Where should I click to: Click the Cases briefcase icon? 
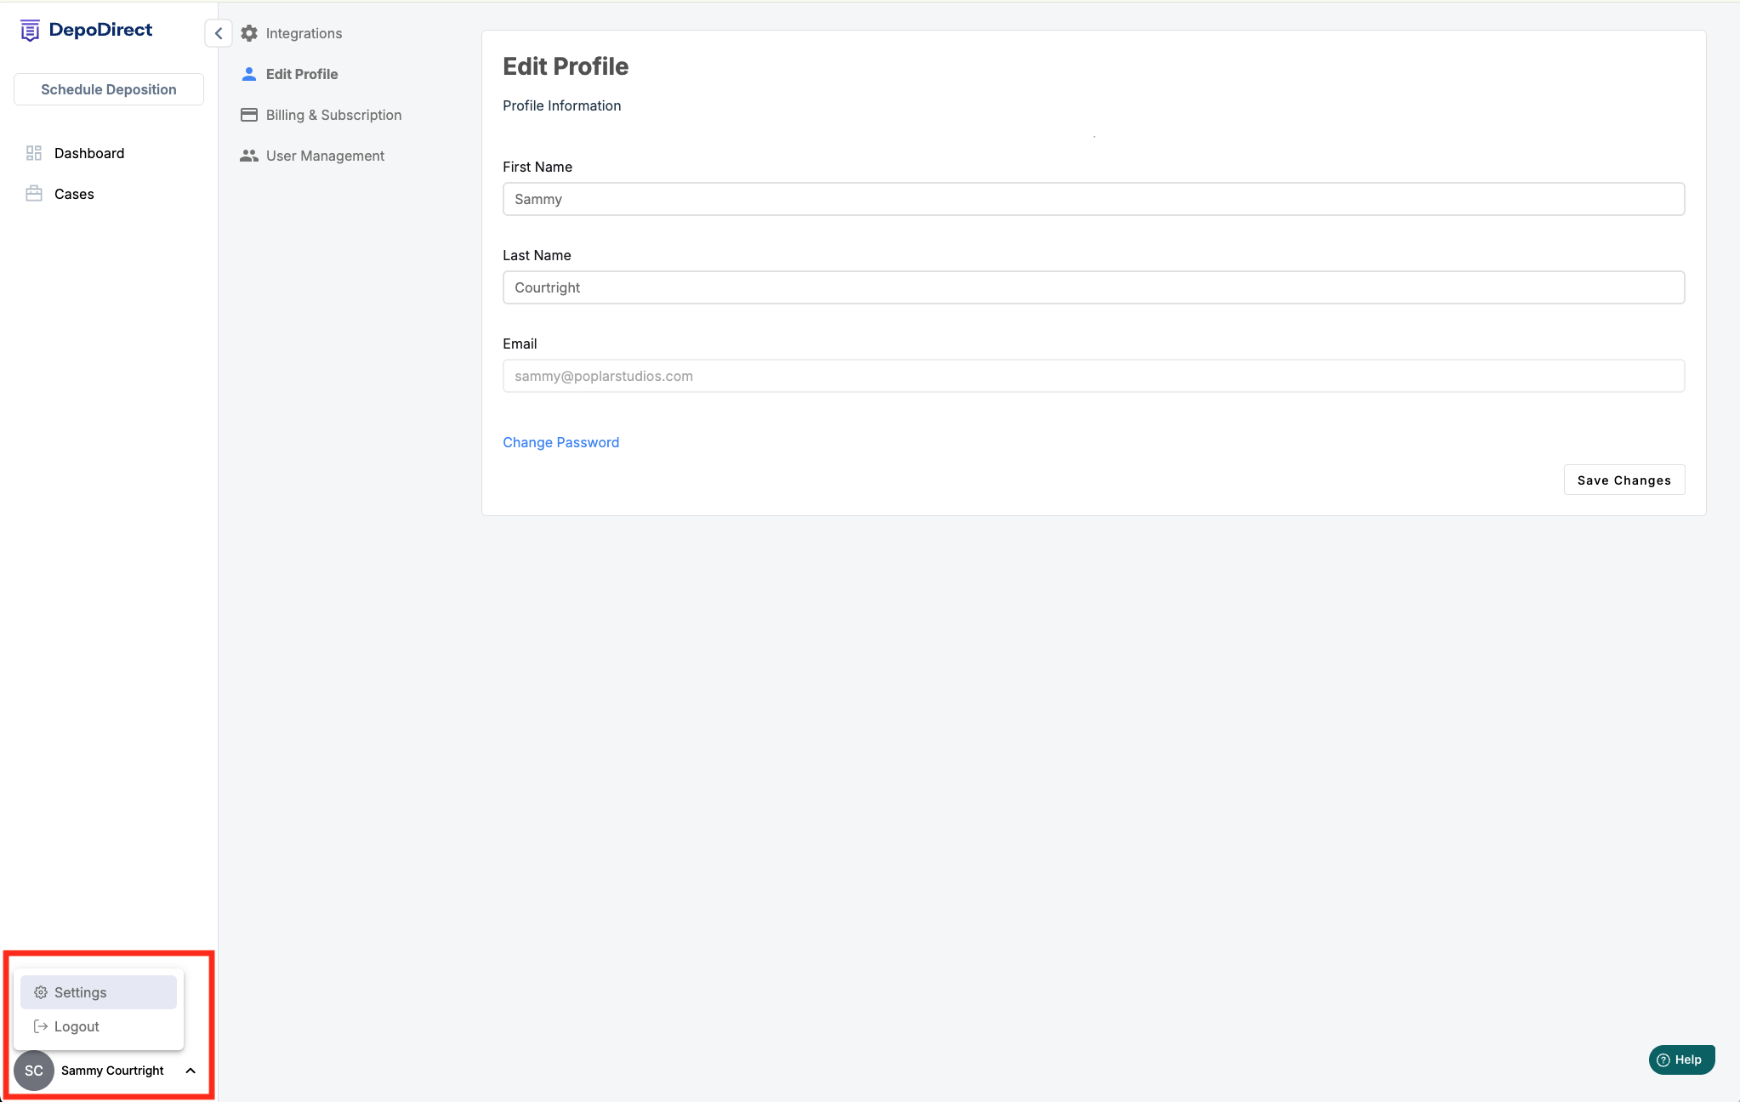point(34,194)
